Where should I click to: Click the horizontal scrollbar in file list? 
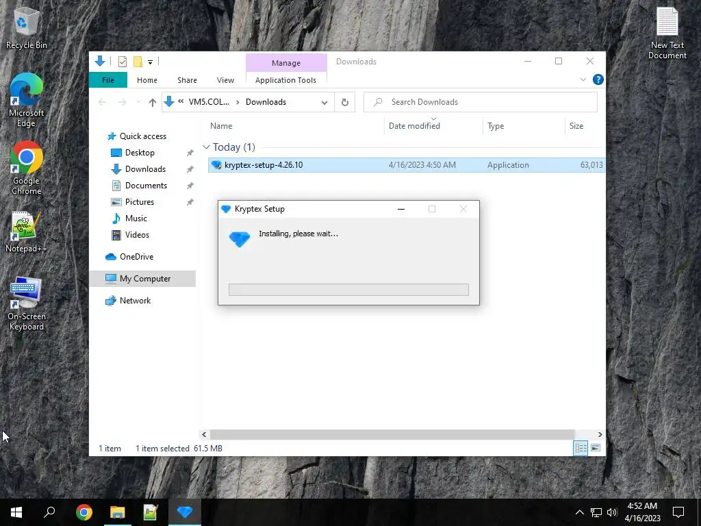392,434
